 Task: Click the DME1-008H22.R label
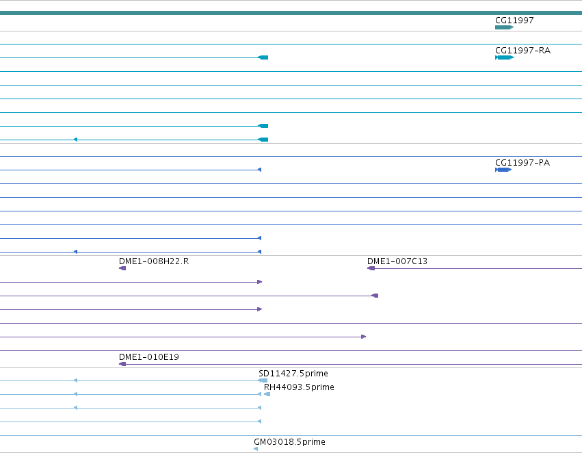[154, 261]
